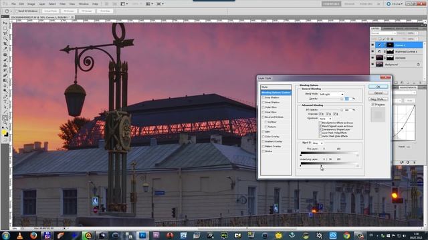The height and width of the screenshot is (240, 428).
Task: Click the Fill Opacity slider
Action: pyautogui.click(x=342, y=110)
